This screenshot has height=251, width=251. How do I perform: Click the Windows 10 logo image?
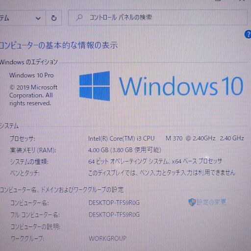click(x=161, y=86)
